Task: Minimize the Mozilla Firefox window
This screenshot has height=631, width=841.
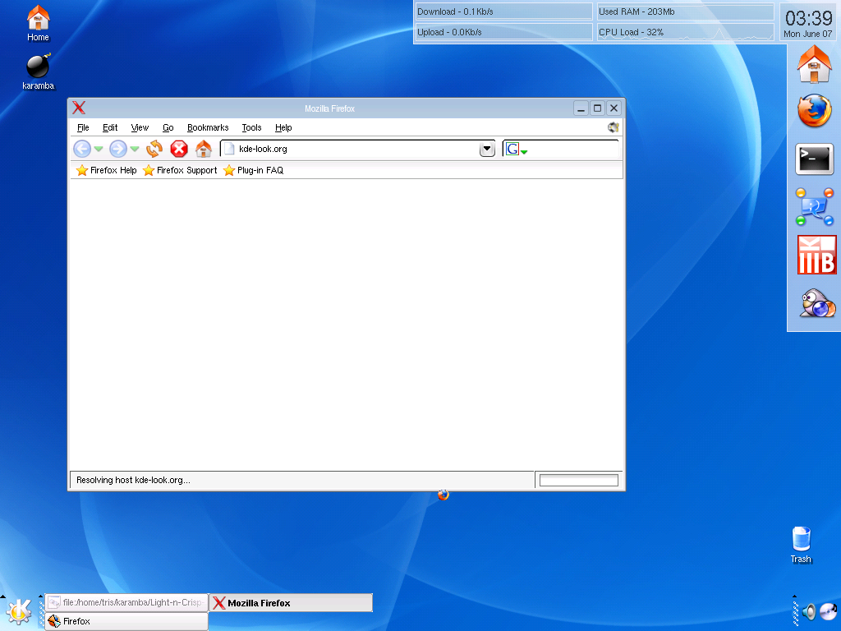Action: point(581,108)
